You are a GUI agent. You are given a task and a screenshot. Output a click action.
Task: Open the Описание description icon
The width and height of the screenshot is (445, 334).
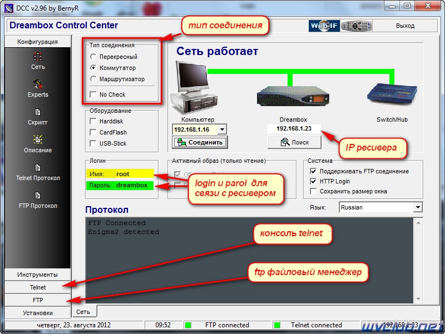[38, 139]
